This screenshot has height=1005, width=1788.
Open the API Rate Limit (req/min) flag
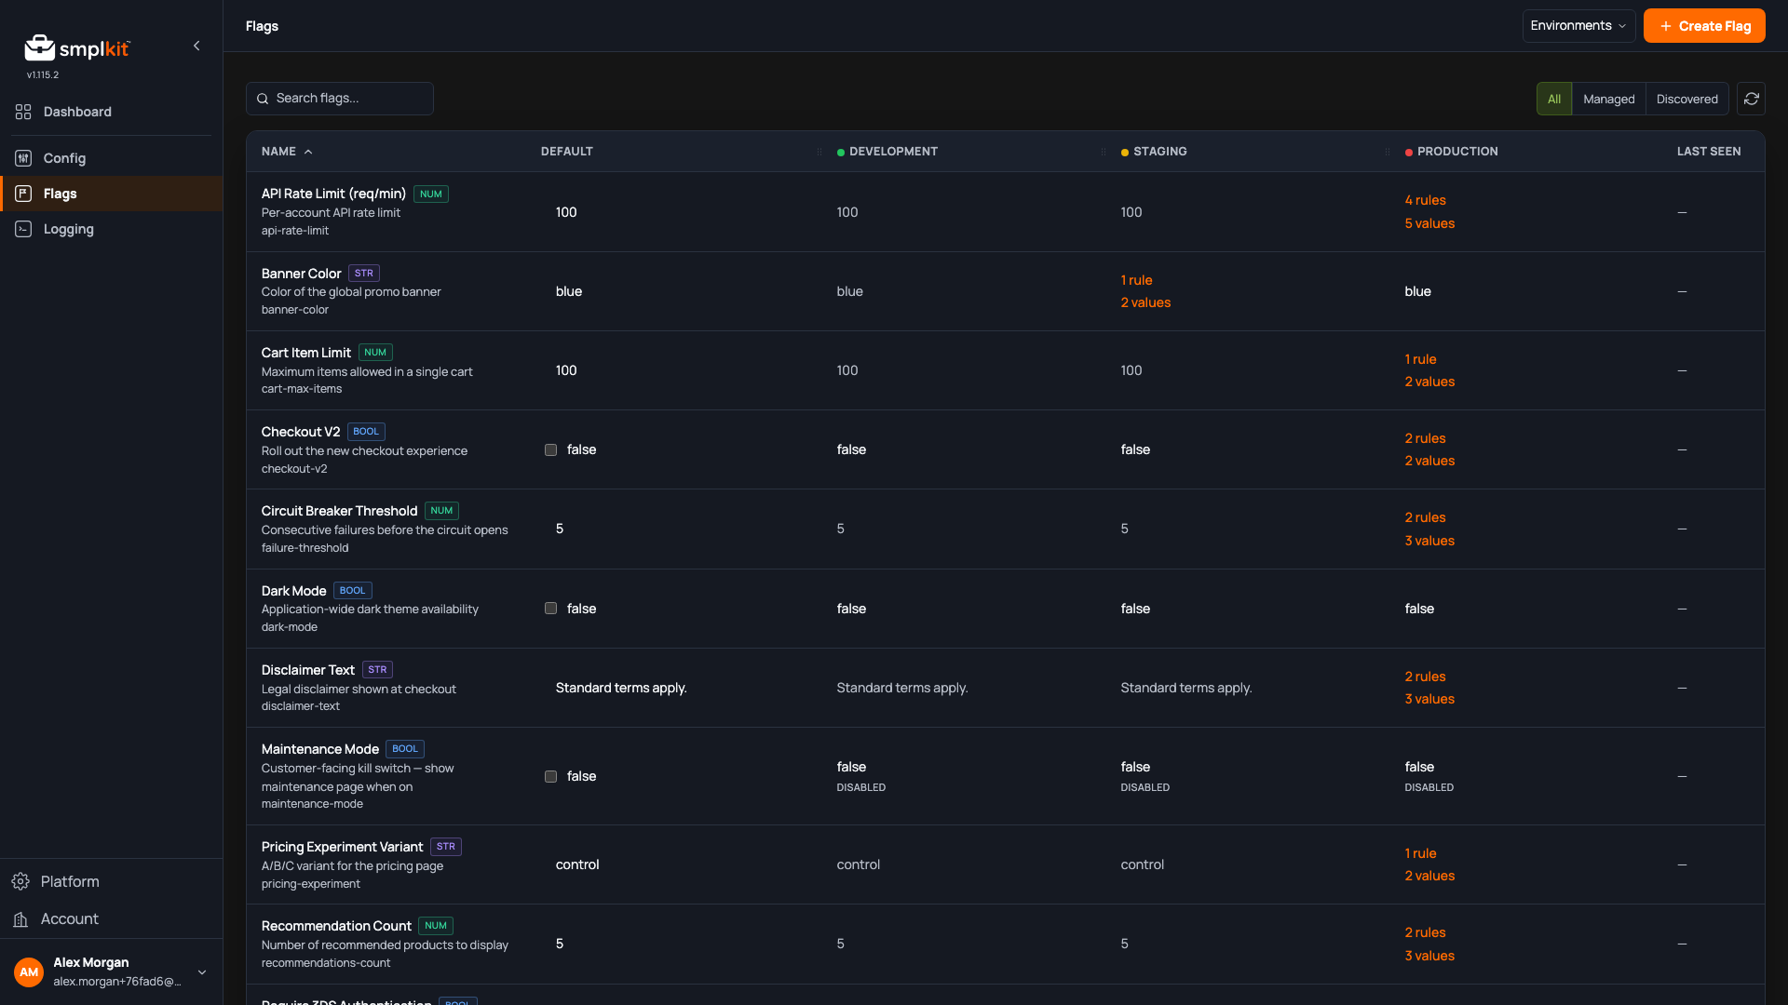pyautogui.click(x=333, y=194)
